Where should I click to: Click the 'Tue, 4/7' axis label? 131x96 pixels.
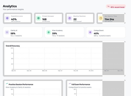pos(60,71)
